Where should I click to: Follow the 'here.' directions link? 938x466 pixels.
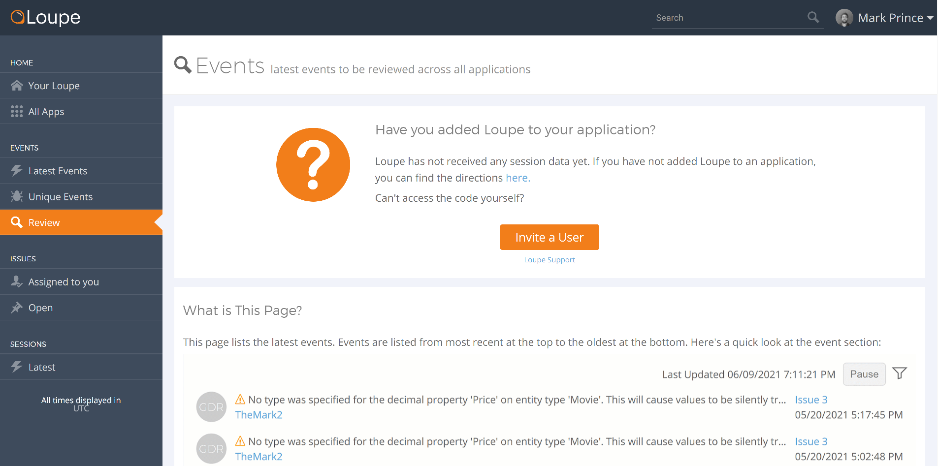pos(518,178)
